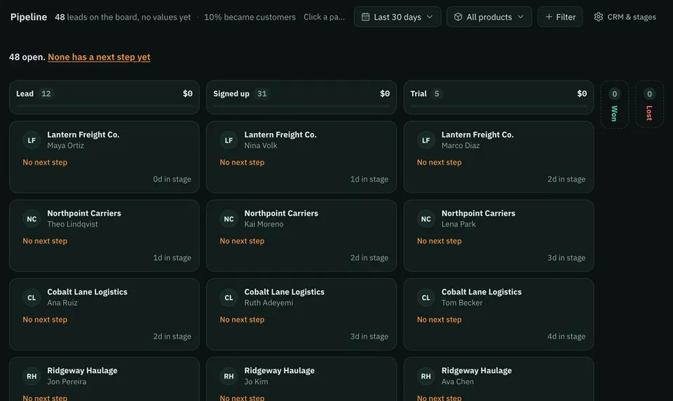Click CL avatar on Tom Becker card

[426, 297]
